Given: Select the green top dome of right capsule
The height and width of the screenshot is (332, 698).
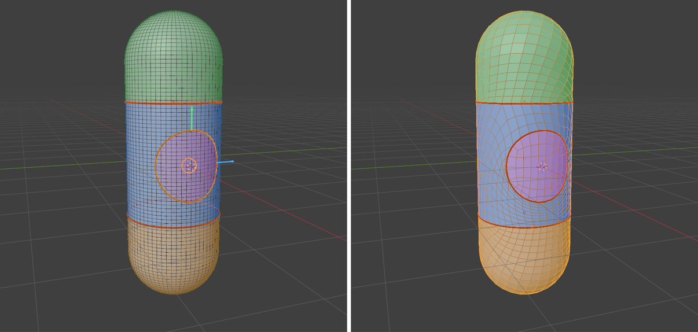Looking at the screenshot, I should (x=524, y=58).
